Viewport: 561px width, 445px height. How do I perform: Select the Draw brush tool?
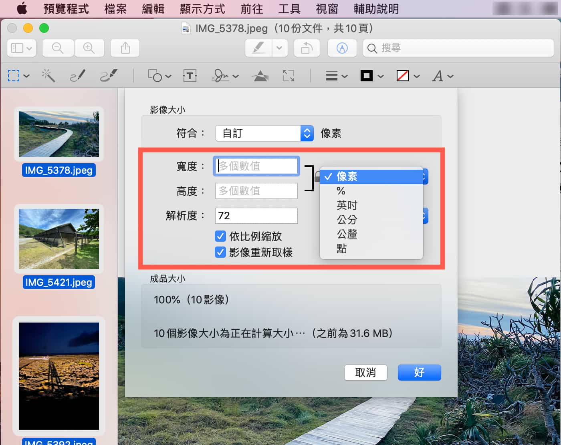click(109, 76)
